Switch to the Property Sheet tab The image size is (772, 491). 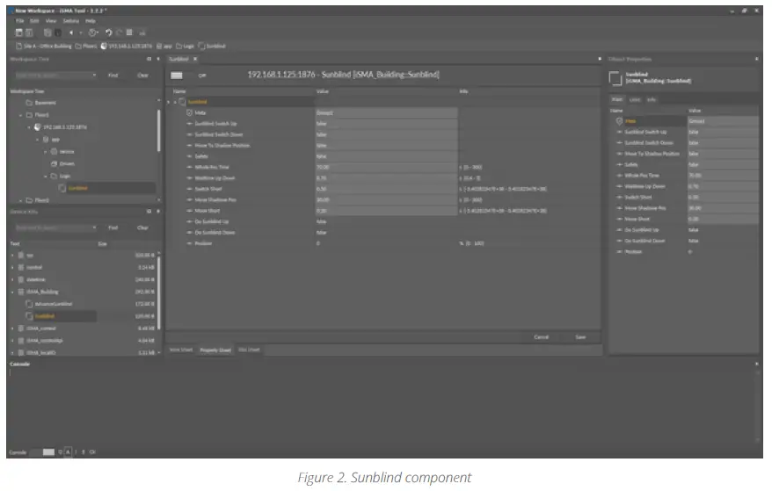pyautogui.click(x=215, y=350)
